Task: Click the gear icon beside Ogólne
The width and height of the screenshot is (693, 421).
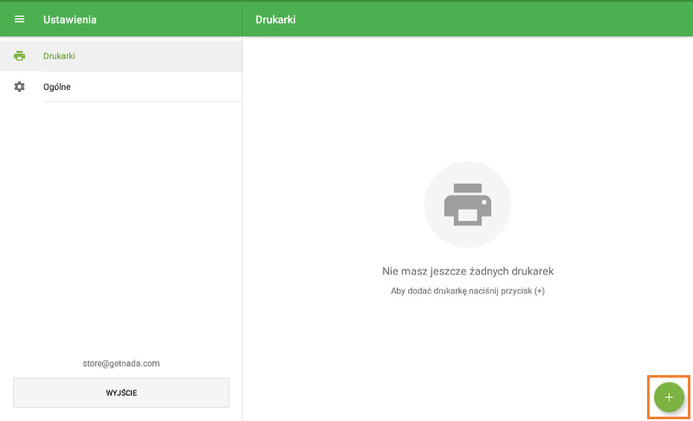Action: coord(20,87)
